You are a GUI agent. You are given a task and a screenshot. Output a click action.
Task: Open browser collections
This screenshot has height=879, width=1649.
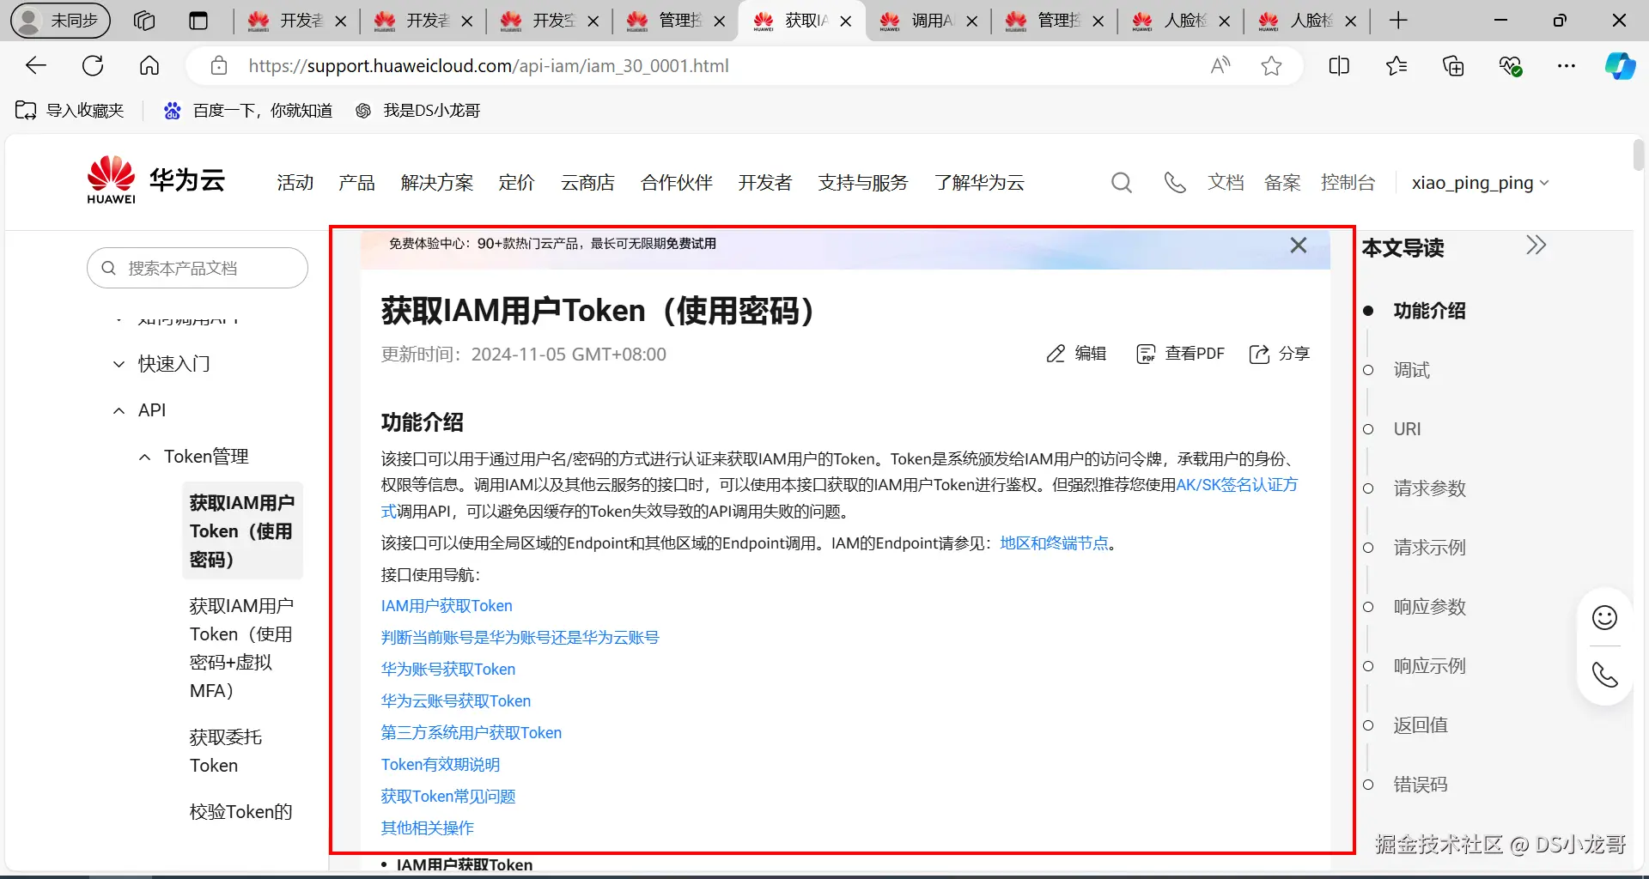click(x=1453, y=65)
